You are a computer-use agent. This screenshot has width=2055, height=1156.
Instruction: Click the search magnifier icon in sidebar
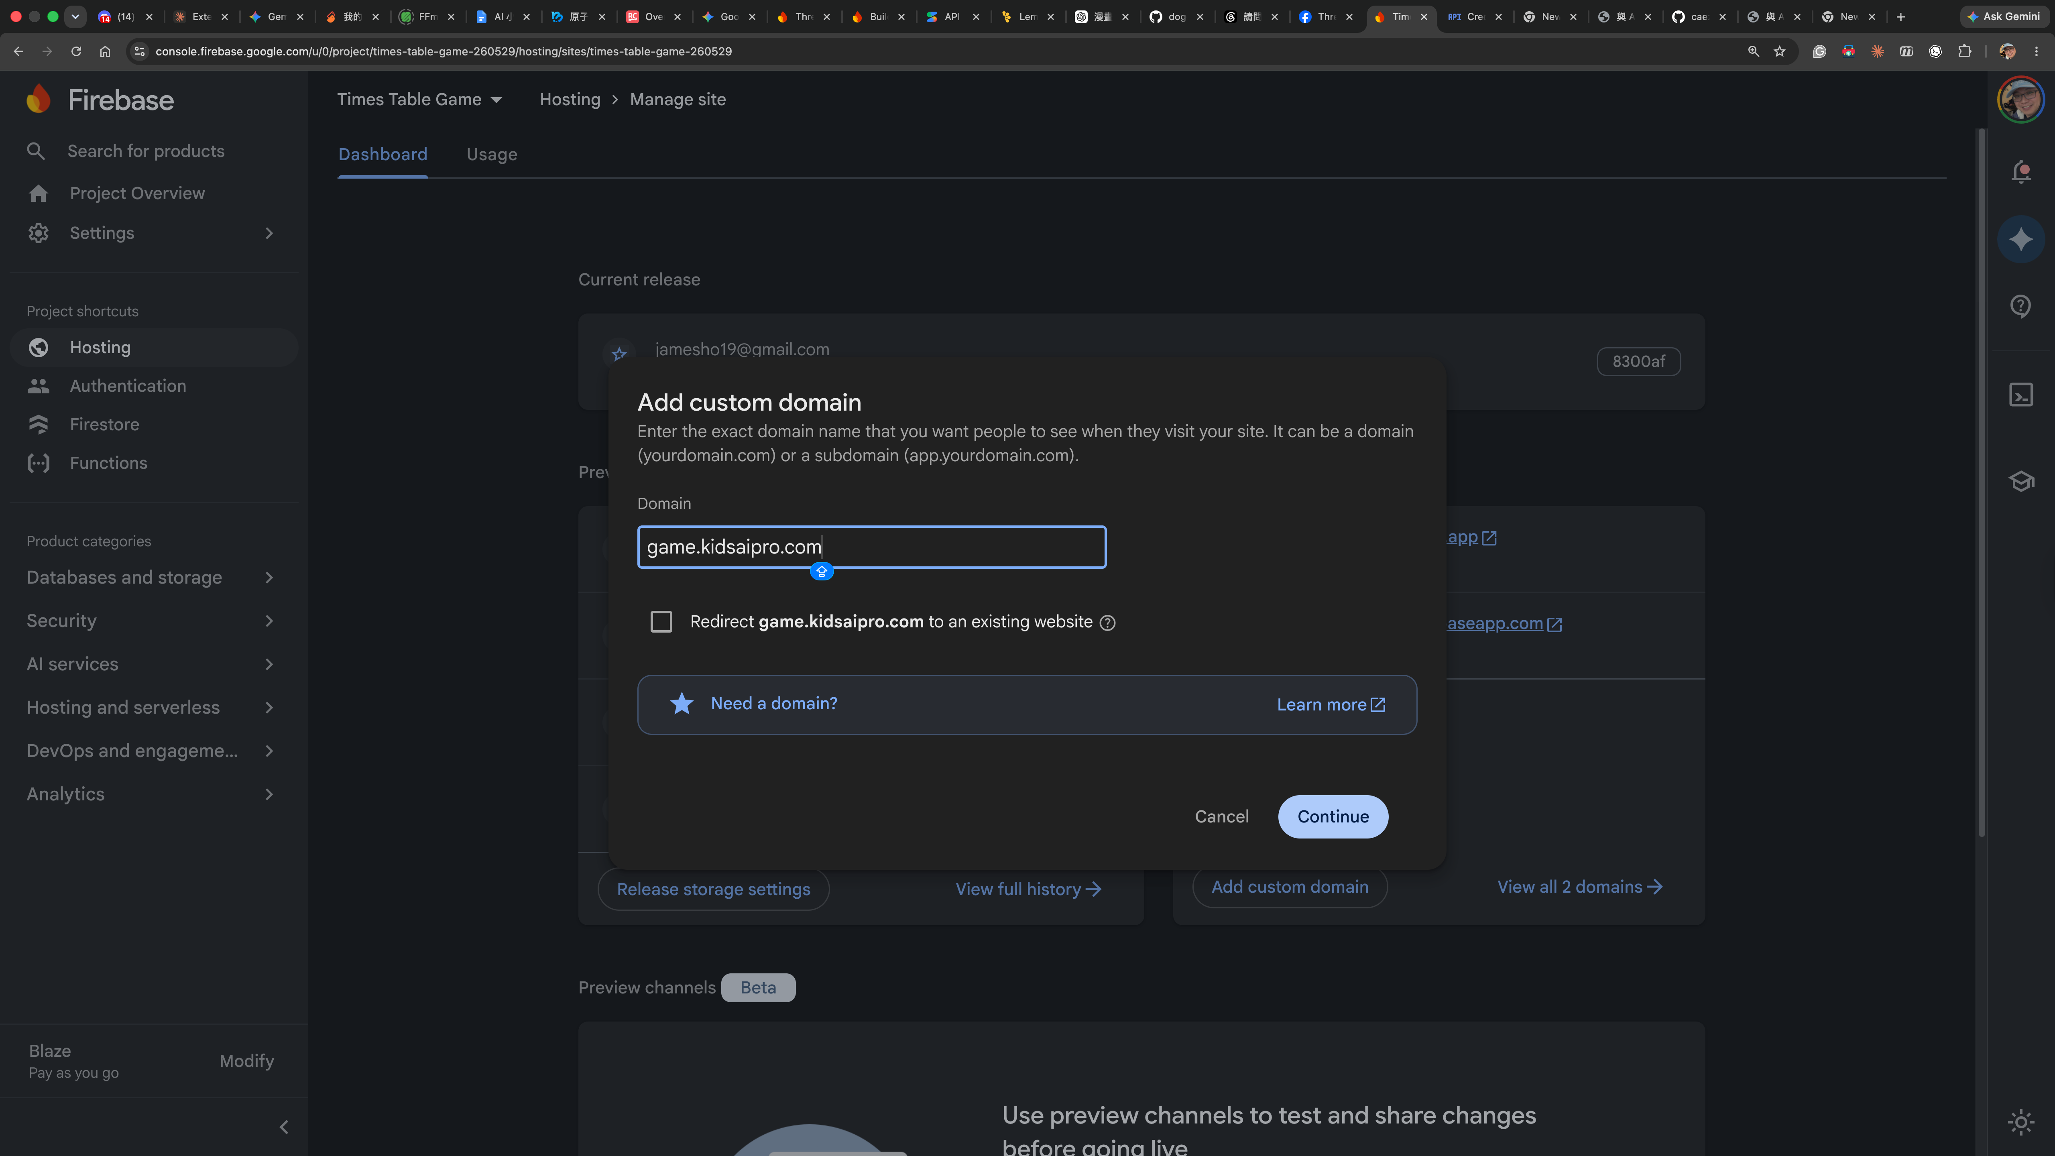pos(36,151)
